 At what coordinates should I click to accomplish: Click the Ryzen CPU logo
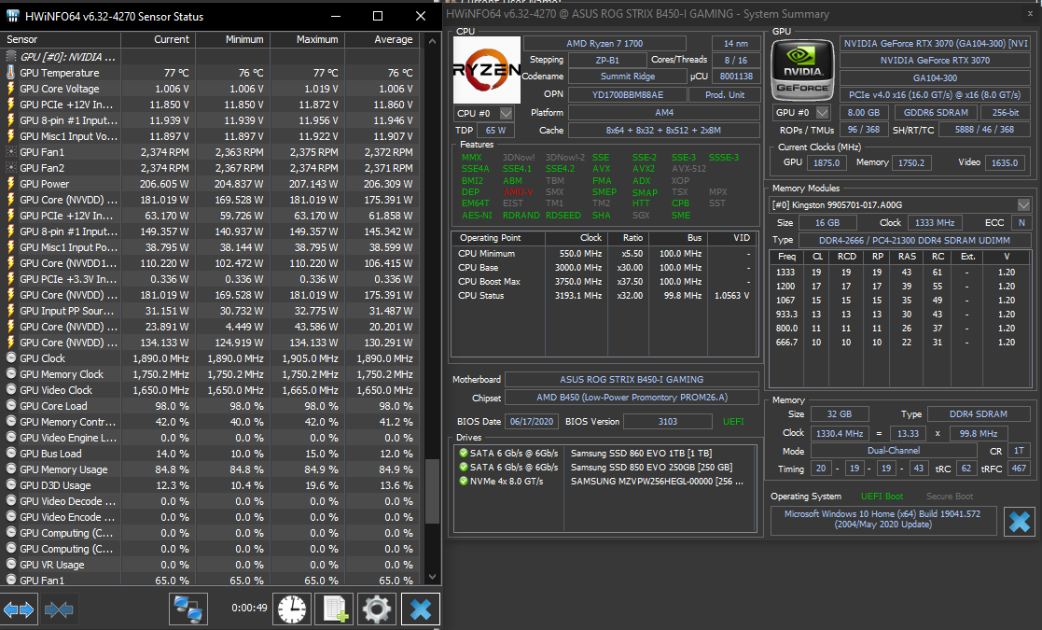486,70
